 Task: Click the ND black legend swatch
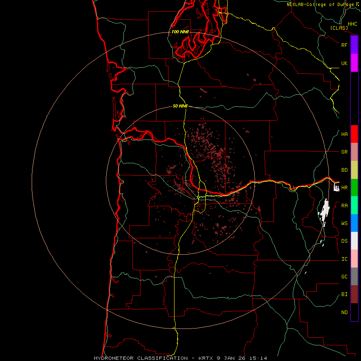tap(354, 312)
